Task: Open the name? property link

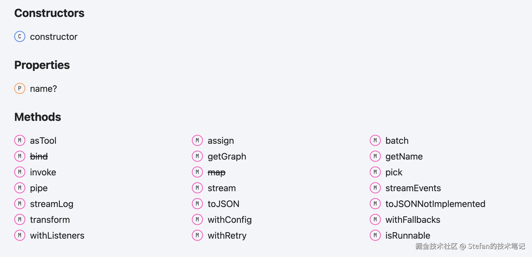Action: [x=43, y=89]
